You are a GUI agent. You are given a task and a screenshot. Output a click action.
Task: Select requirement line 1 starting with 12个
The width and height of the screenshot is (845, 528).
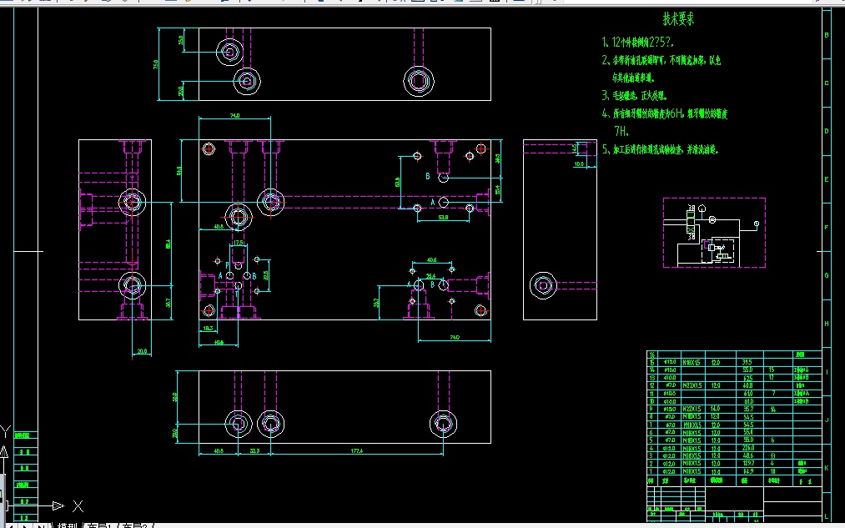pyautogui.click(x=637, y=42)
